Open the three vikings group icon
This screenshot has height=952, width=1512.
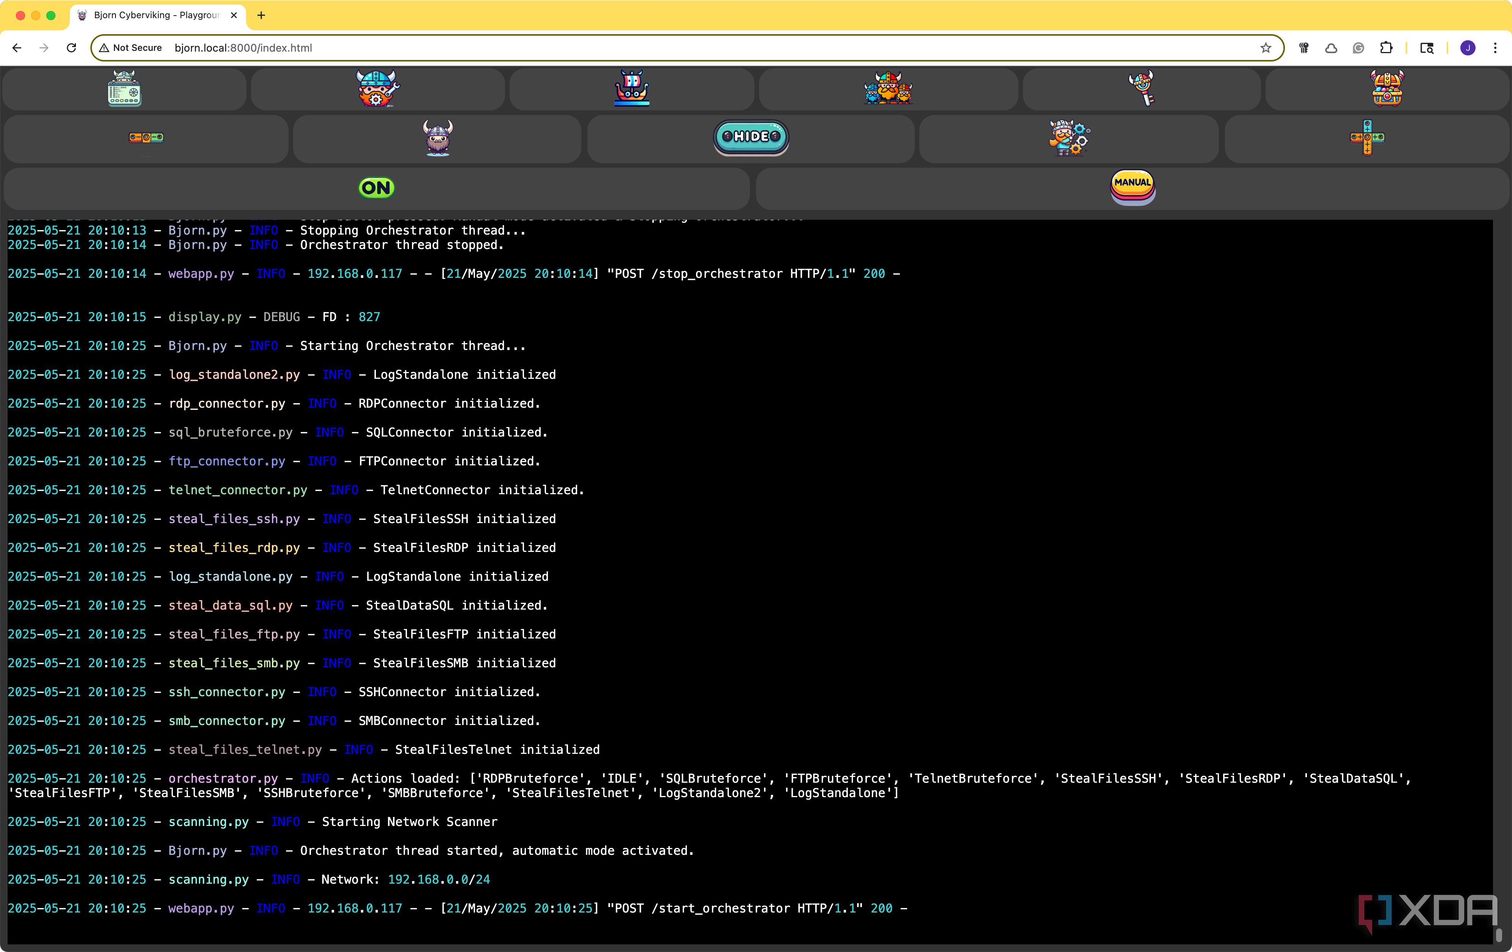pos(888,88)
